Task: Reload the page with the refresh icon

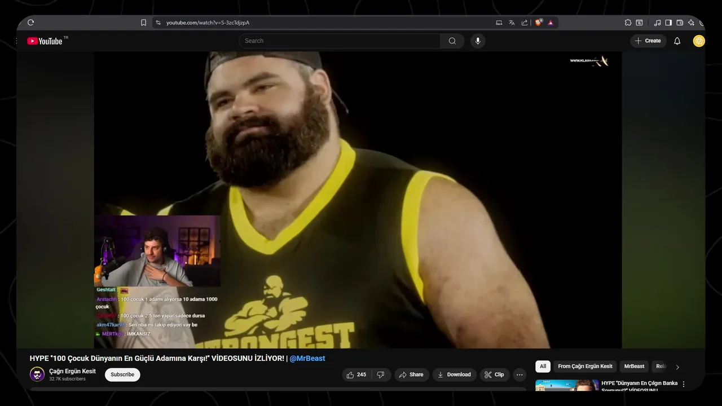Action: click(30, 23)
